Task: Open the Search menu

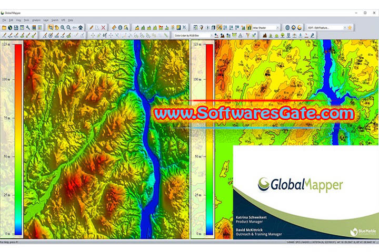Action: pyautogui.click(x=55, y=20)
